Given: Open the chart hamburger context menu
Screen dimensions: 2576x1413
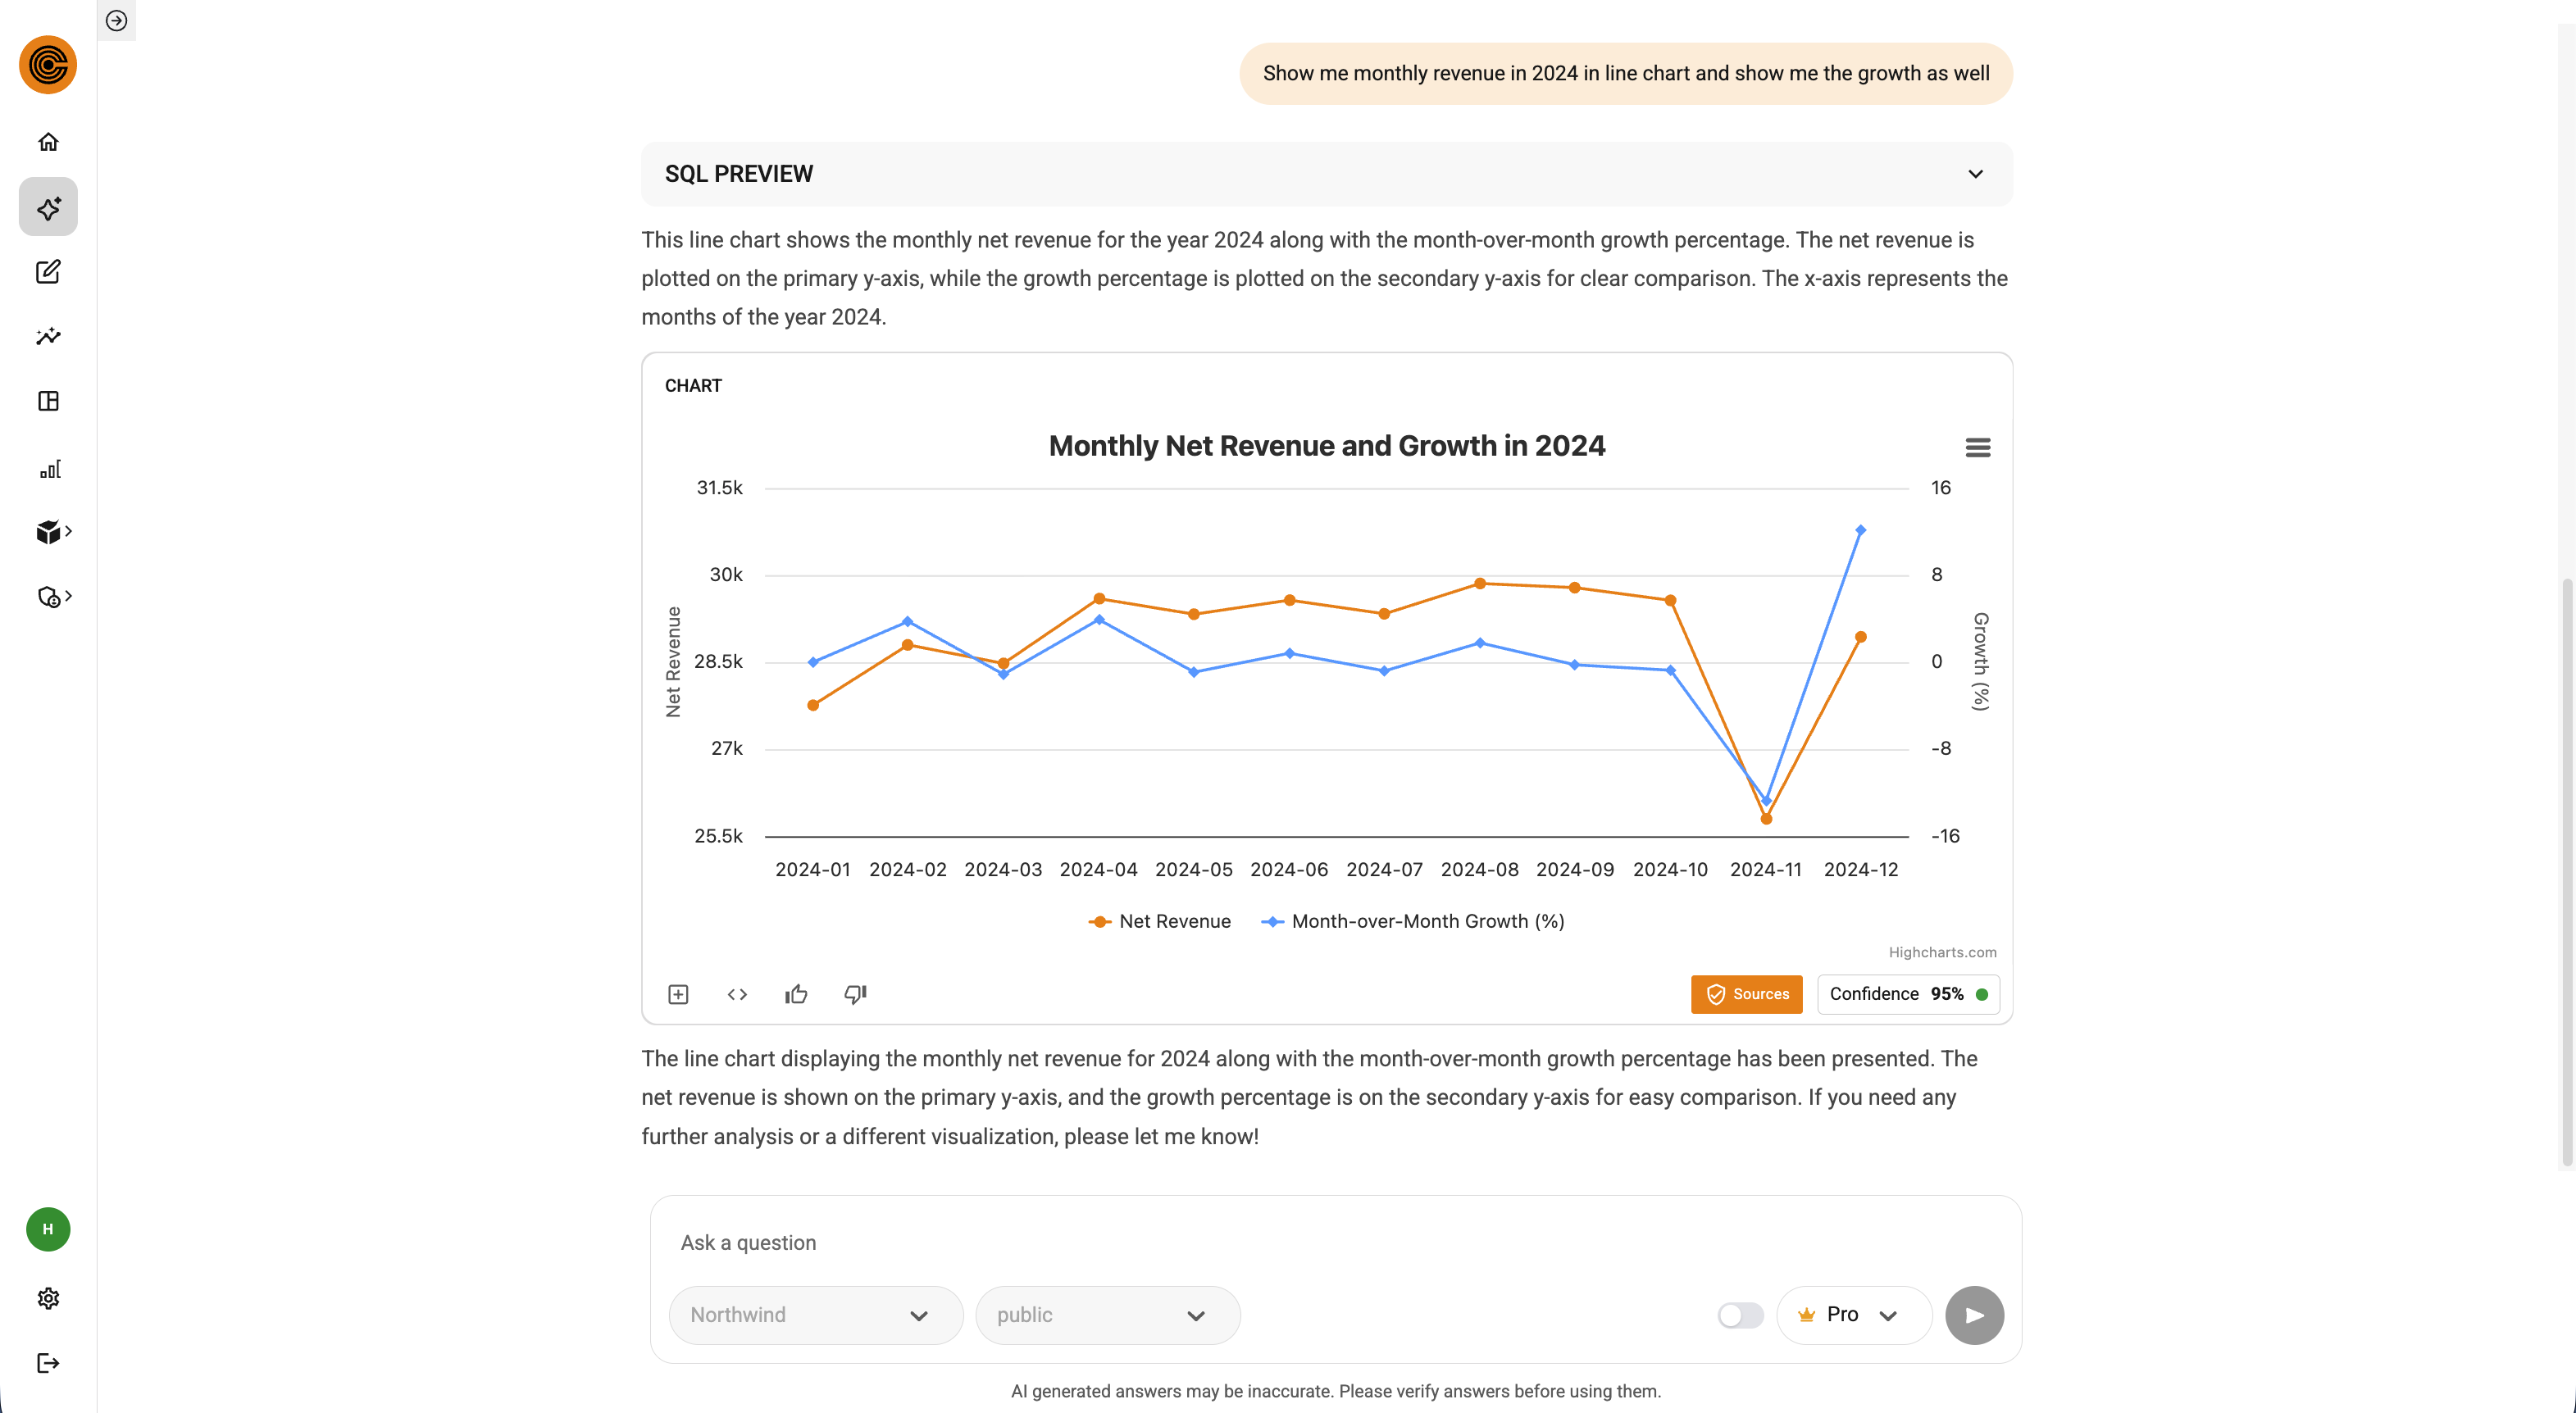Looking at the screenshot, I should [x=1977, y=448].
